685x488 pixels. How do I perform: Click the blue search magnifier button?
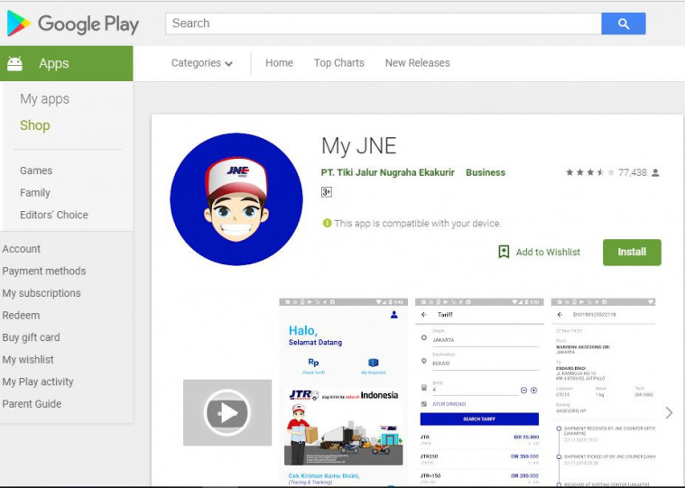click(623, 23)
